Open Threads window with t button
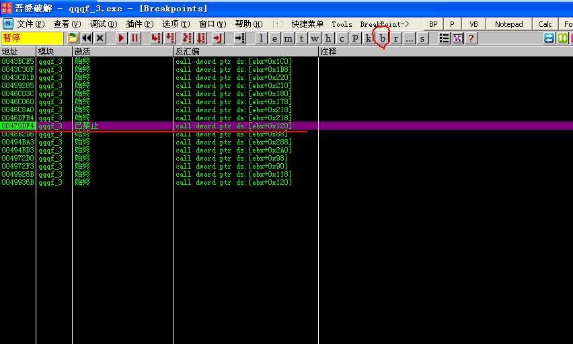This screenshot has width=573, height=344. coord(301,38)
